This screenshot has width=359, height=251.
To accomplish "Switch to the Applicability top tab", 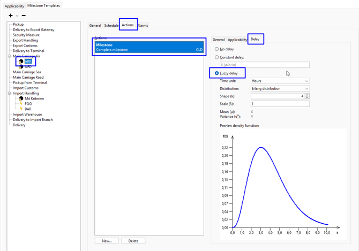I will pos(14,6).
